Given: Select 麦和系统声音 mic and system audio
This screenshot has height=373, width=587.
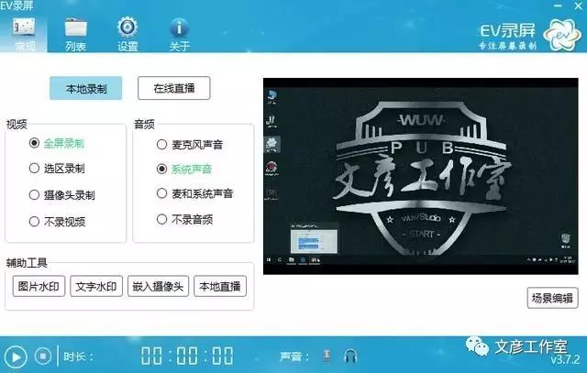Looking at the screenshot, I should point(194,193).
